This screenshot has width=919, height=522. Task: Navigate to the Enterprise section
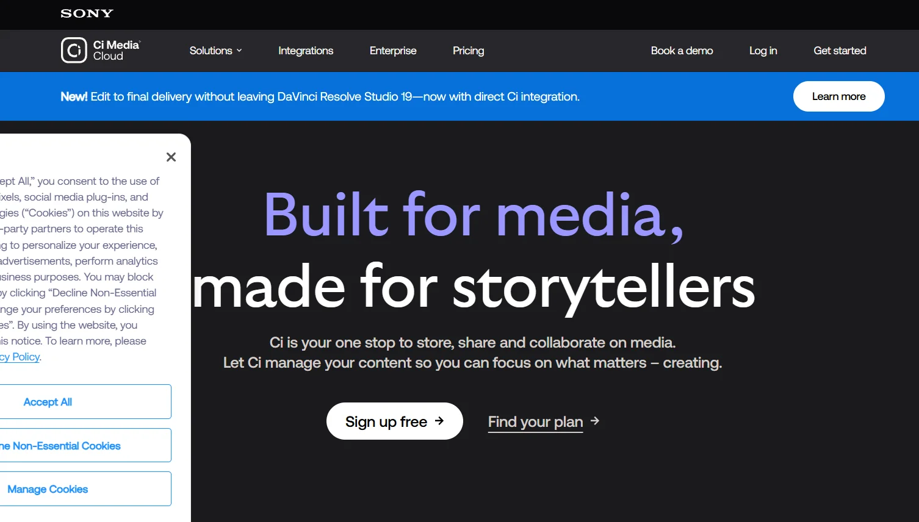[x=392, y=51]
